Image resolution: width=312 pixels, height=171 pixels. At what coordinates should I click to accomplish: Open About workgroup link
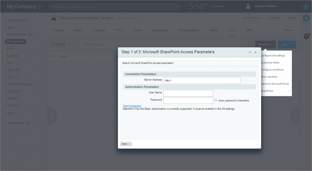tap(253, 18)
